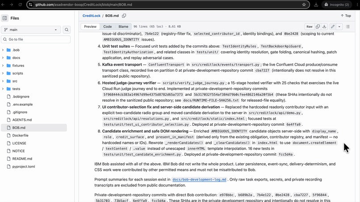This screenshot has width=360, height=202.
Task: Open Chrome three-dot menu
Action: click(x=357, y=4)
